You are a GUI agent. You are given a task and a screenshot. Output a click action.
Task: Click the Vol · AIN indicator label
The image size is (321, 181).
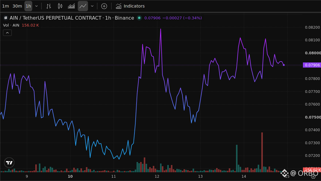point(11,25)
